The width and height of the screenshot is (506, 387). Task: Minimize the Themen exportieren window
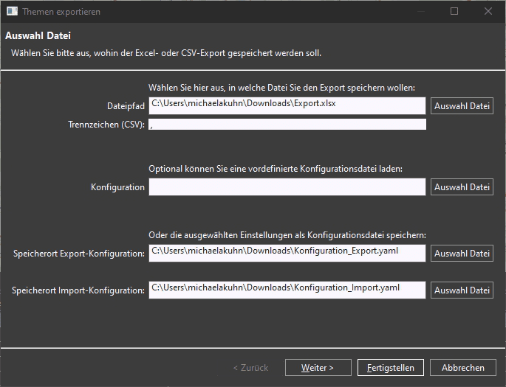click(x=421, y=11)
